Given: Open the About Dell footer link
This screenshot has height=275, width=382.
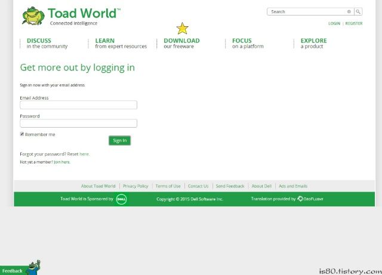Looking at the screenshot, I should point(261,186).
